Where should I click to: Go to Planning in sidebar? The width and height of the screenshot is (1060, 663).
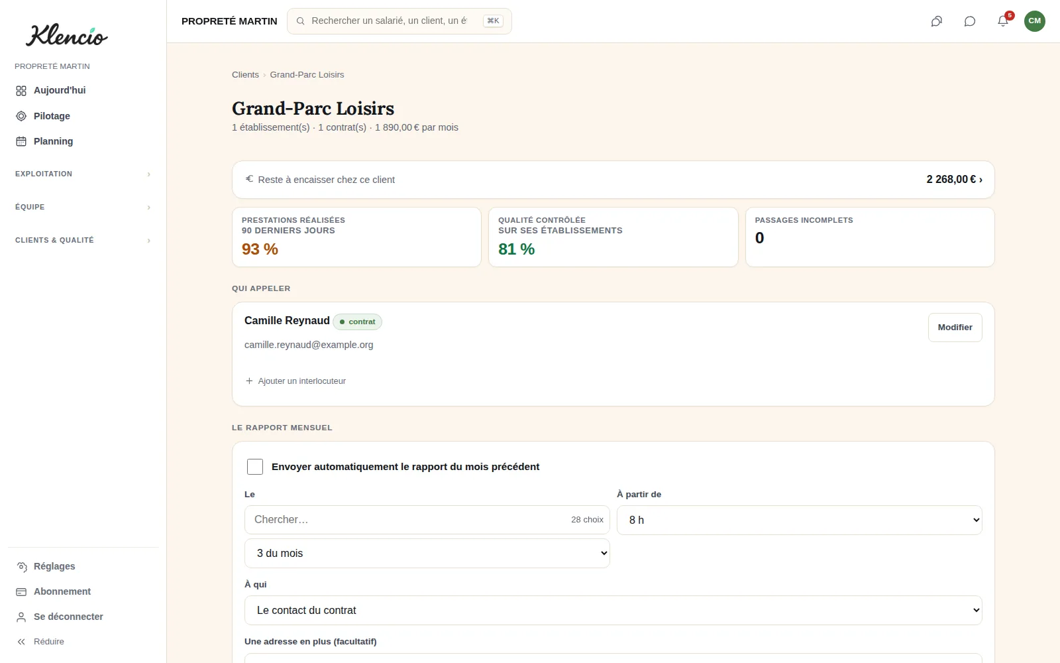pos(83,141)
